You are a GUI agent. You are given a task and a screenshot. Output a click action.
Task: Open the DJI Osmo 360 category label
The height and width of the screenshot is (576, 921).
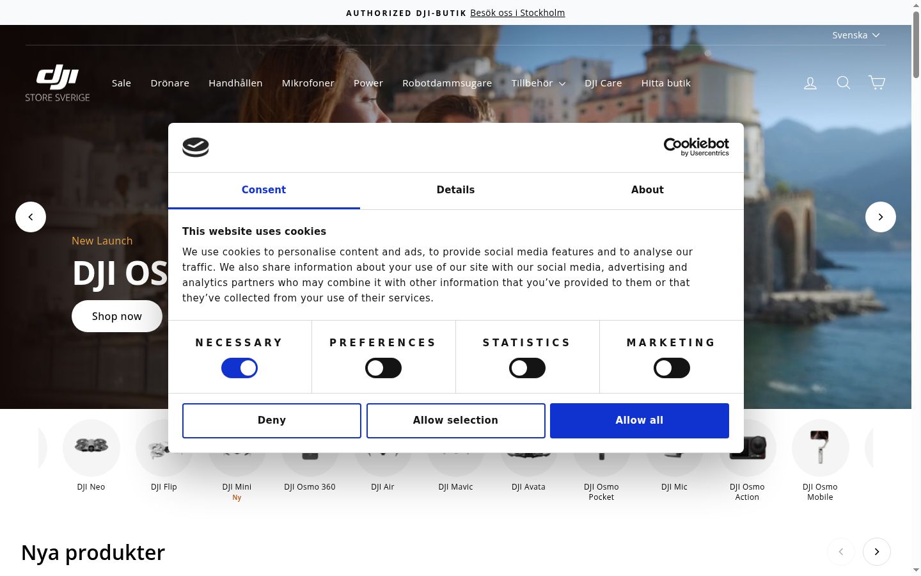[x=310, y=487]
